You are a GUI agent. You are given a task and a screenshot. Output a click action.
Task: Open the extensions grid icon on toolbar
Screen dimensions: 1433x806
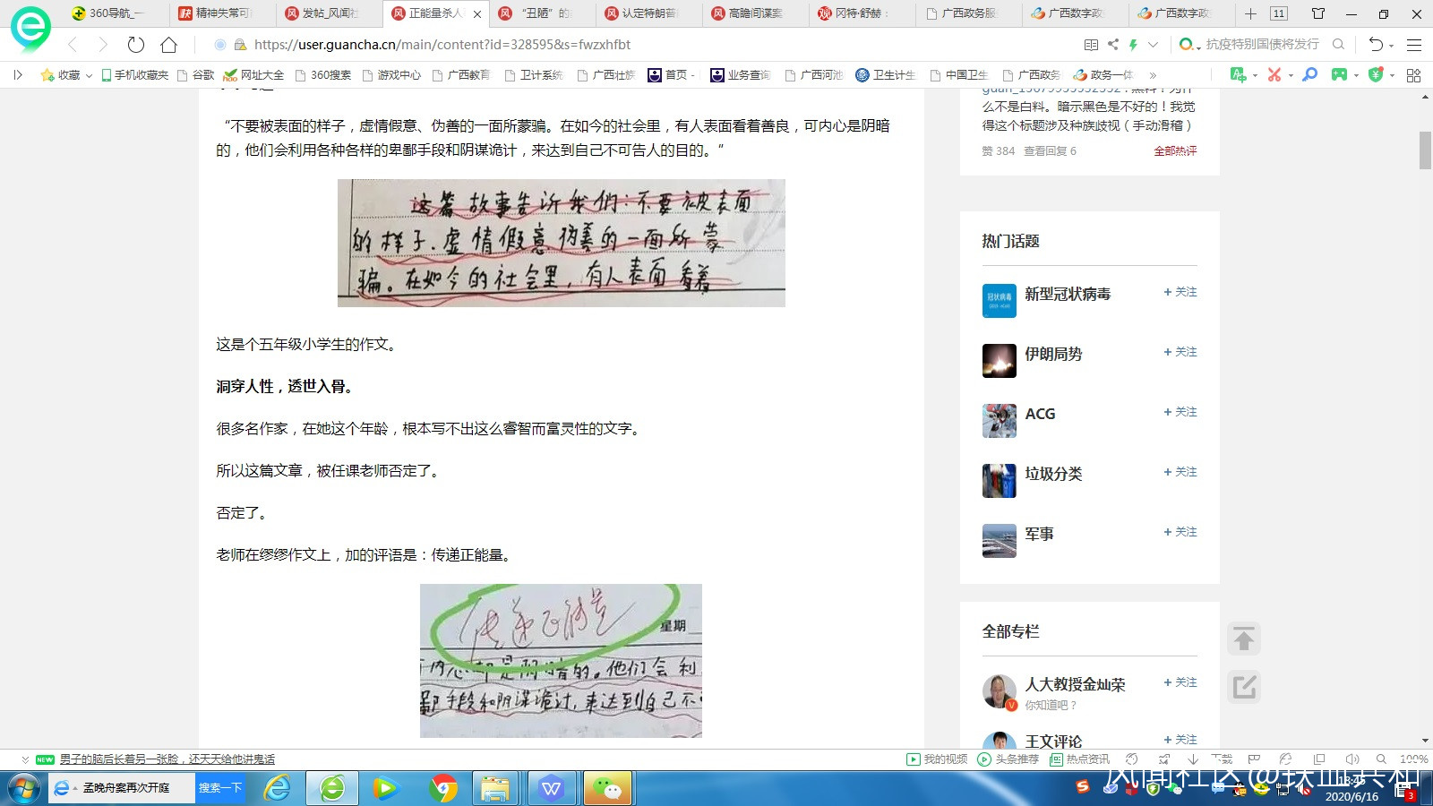point(1413,75)
